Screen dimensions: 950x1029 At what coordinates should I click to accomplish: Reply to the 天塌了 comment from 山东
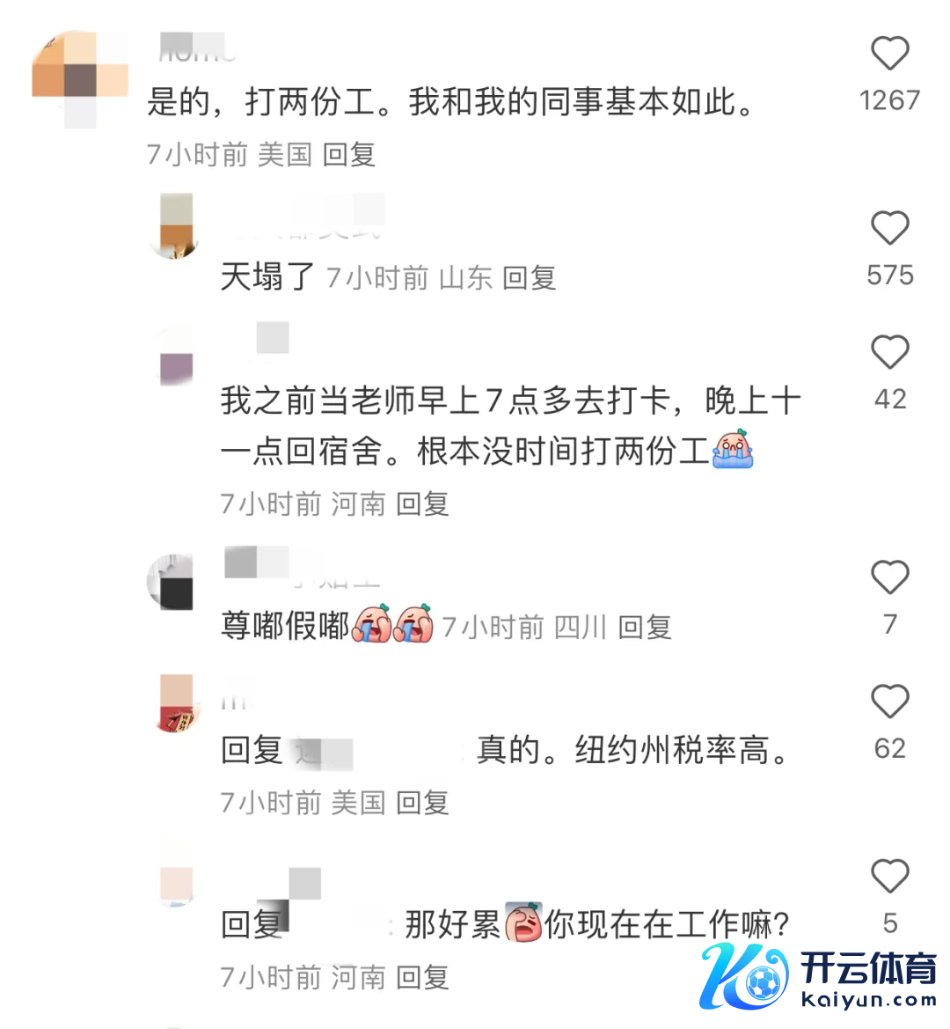click(529, 278)
